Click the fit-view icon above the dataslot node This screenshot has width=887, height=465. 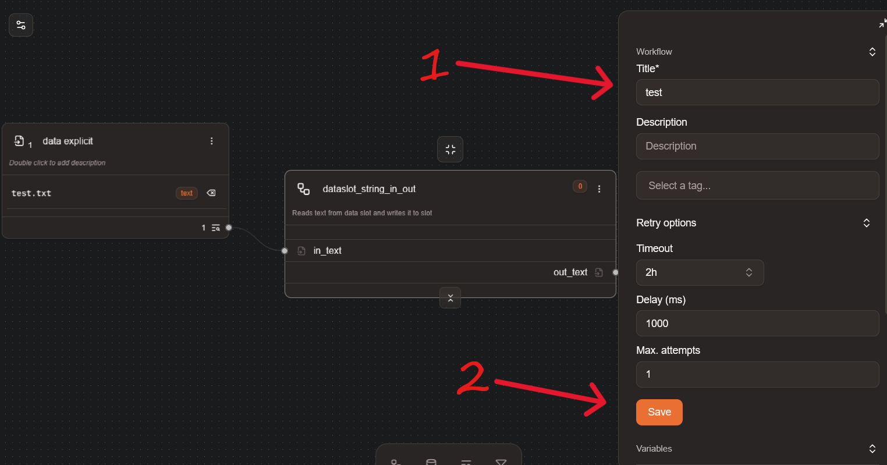tap(450, 149)
